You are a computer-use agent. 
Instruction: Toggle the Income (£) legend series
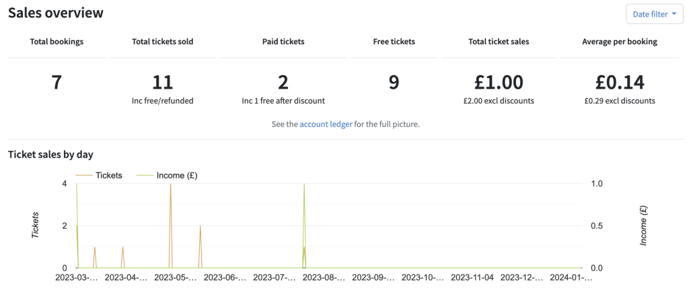(x=167, y=175)
